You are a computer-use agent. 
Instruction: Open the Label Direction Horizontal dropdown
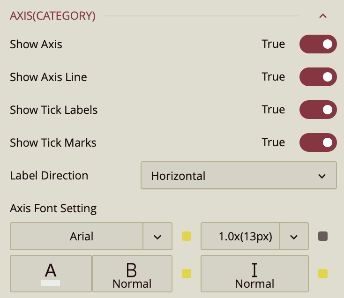pos(239,176)
